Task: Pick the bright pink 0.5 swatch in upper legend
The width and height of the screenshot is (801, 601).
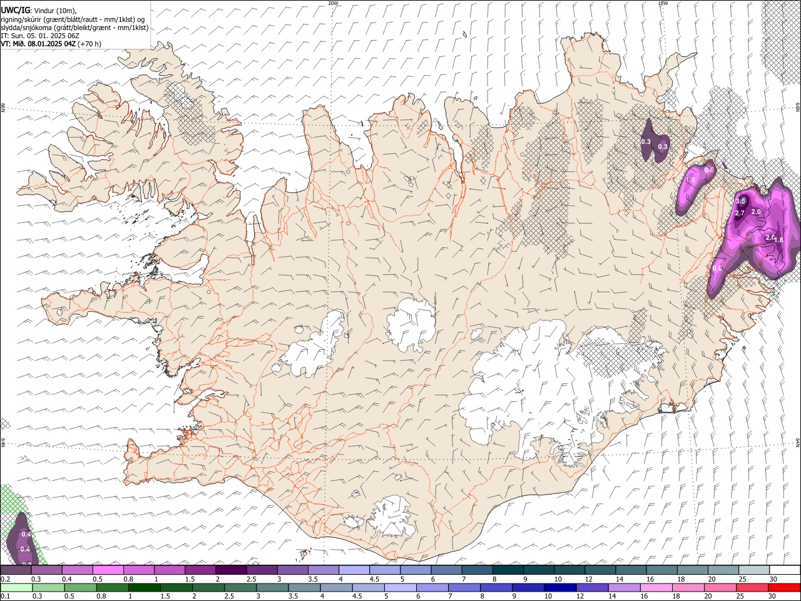Action: pyautogui.click(x=108, y=570)
